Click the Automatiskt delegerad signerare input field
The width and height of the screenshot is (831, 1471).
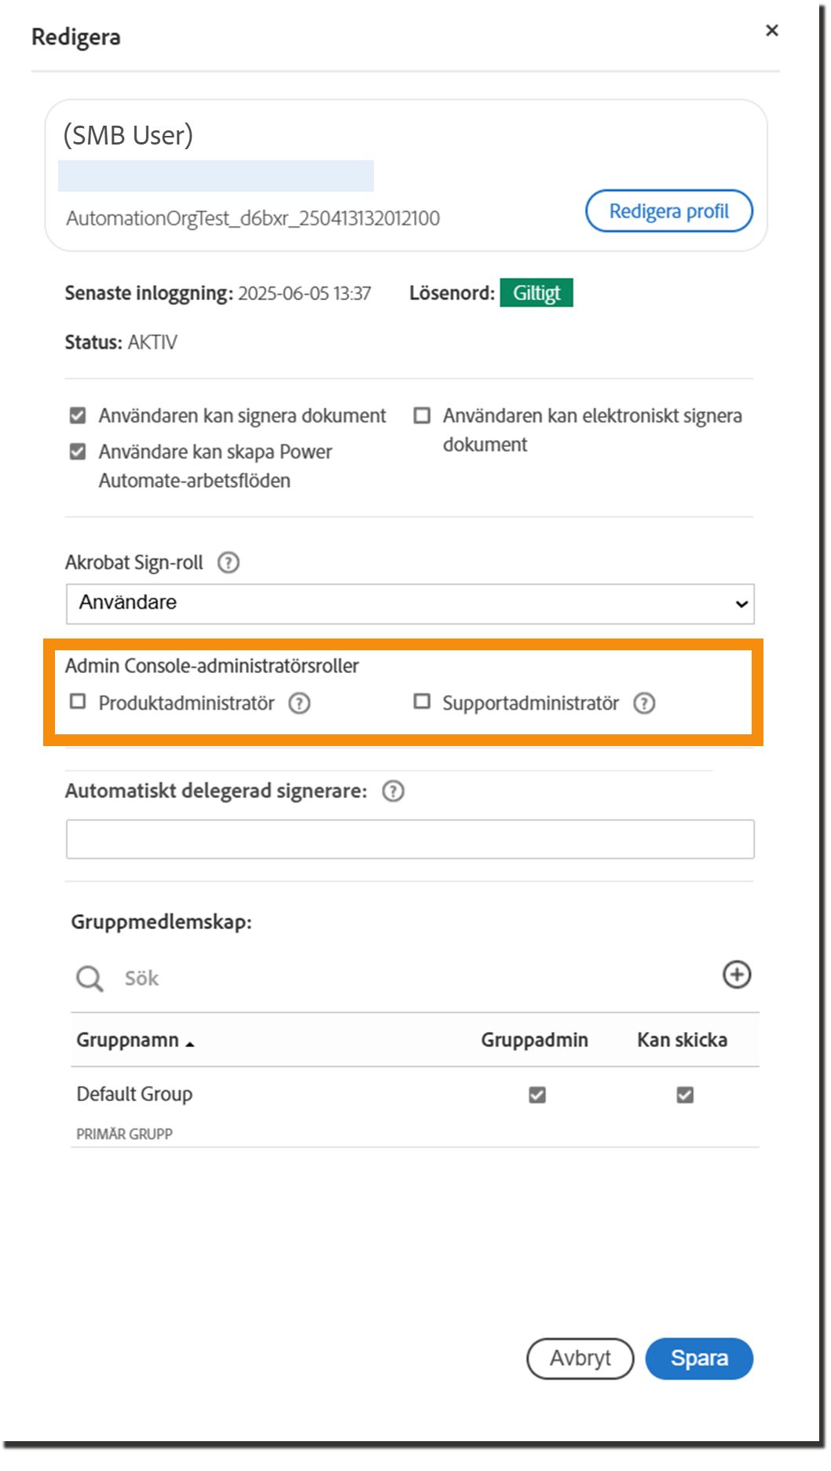(x=410, y=839)
